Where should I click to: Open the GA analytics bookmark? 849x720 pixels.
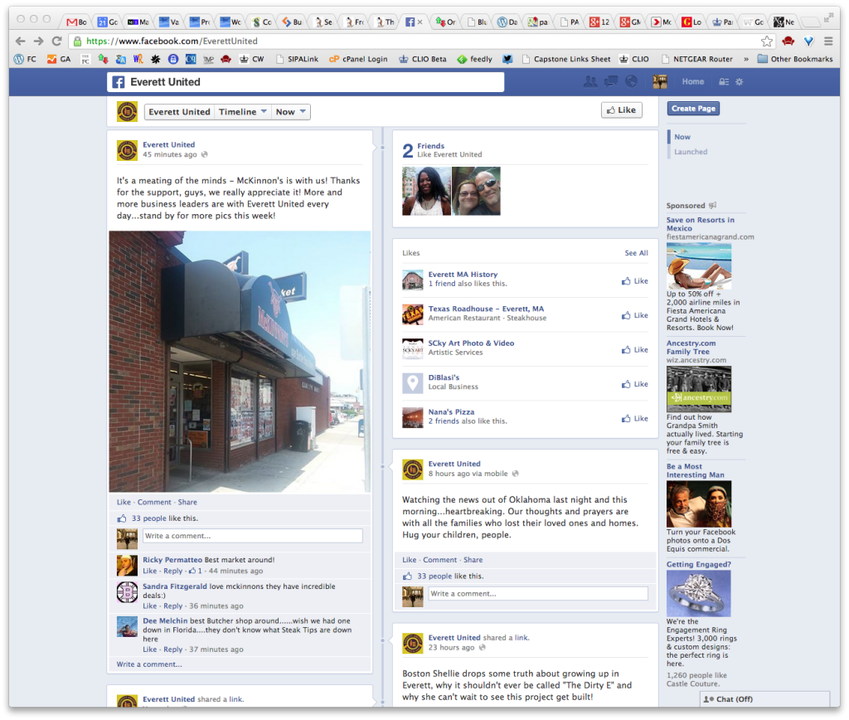click(59, 59)
